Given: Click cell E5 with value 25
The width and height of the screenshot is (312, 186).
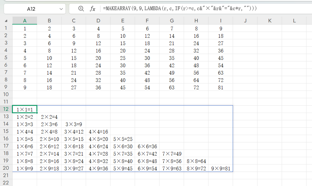Looking at the screenshot, I should pyautogui.click(x=123, y=58).
